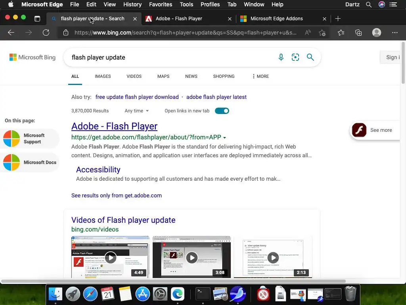The height and width of the screenshot is (305, 406).
Task: Play the 2:13 video thumbnail
Action: [x=273, y=257]
